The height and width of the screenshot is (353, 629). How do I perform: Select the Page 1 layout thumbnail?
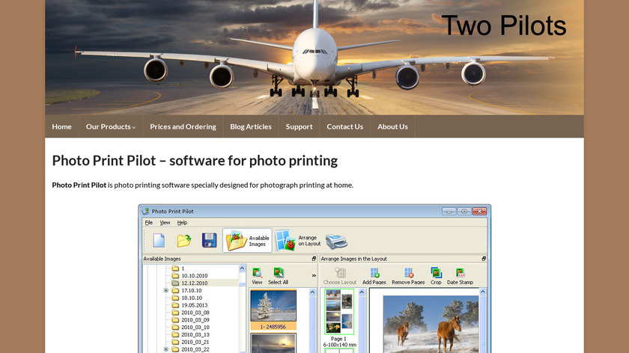tap(339, 312)
